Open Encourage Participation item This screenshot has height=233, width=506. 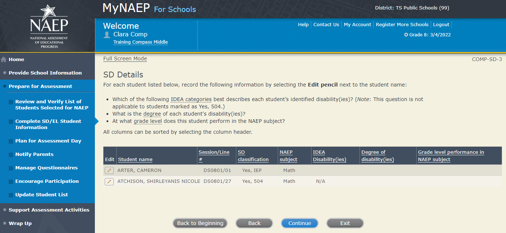[47, 181]
